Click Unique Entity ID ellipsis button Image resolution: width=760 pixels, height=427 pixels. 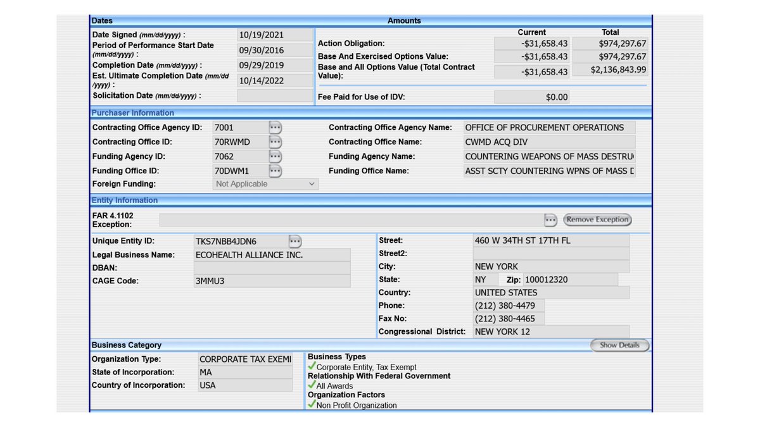coord(295,241)
